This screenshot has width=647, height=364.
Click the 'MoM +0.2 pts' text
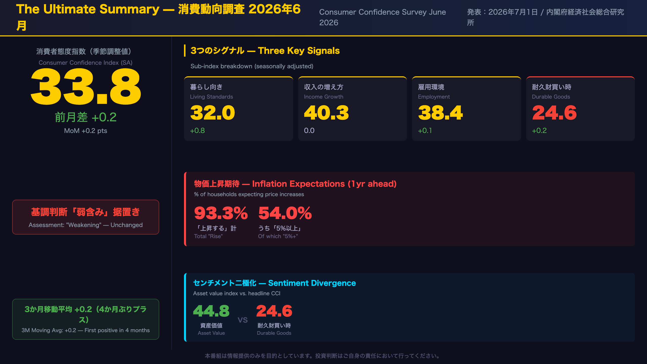pyautogui.click(x=85, y=131)
